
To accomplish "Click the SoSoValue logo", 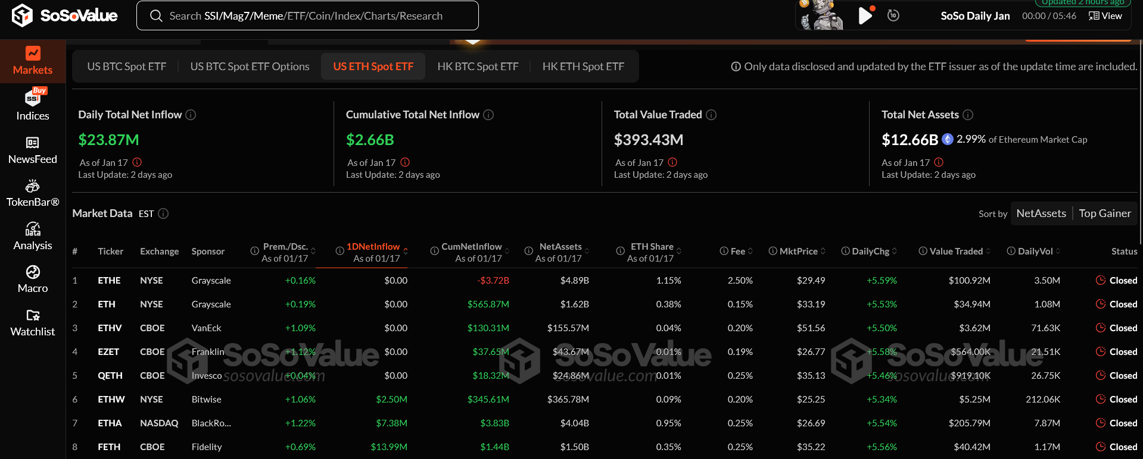I will click(x=64, y=15).
